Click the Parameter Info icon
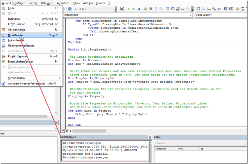 coord(214,9)
